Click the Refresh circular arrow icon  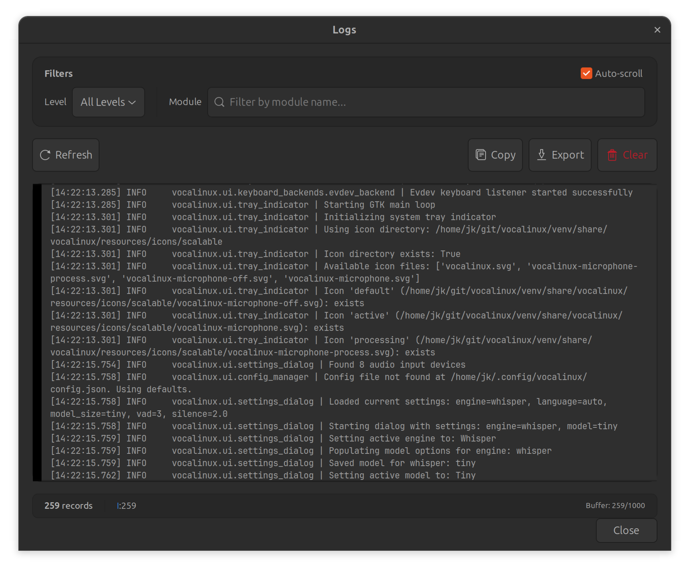point(45,155)
